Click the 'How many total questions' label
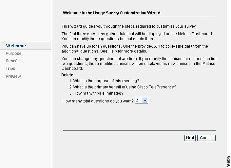 (x=98, y=101)
